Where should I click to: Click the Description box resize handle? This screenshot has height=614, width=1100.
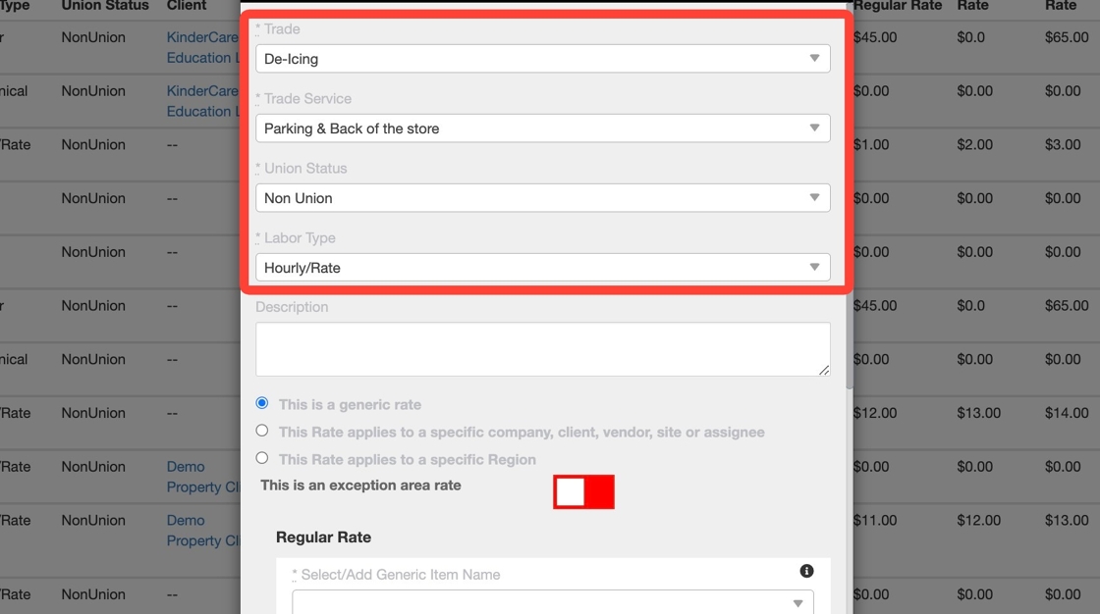pyautogui.click(x=825, y=370)
